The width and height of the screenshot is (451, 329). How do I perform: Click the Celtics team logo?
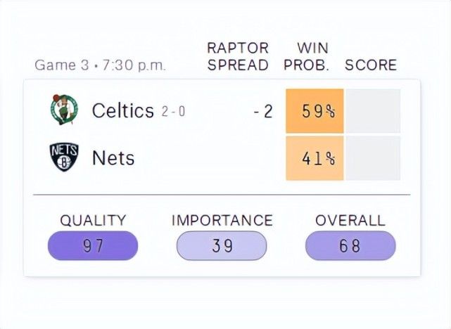pyautogui.click(x=64, y=110)
